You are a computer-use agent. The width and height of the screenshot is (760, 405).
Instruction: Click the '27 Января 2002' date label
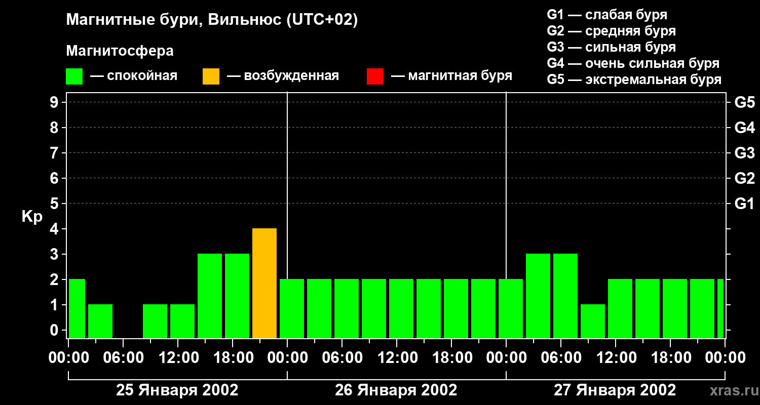(615, 390)
